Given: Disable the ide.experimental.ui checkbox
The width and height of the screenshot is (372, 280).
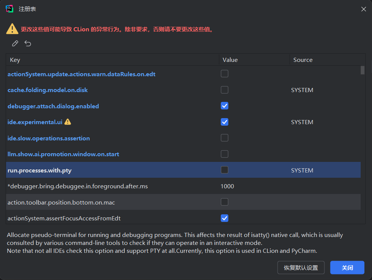Looking at the screenshot, I should (x=225, y=122).
